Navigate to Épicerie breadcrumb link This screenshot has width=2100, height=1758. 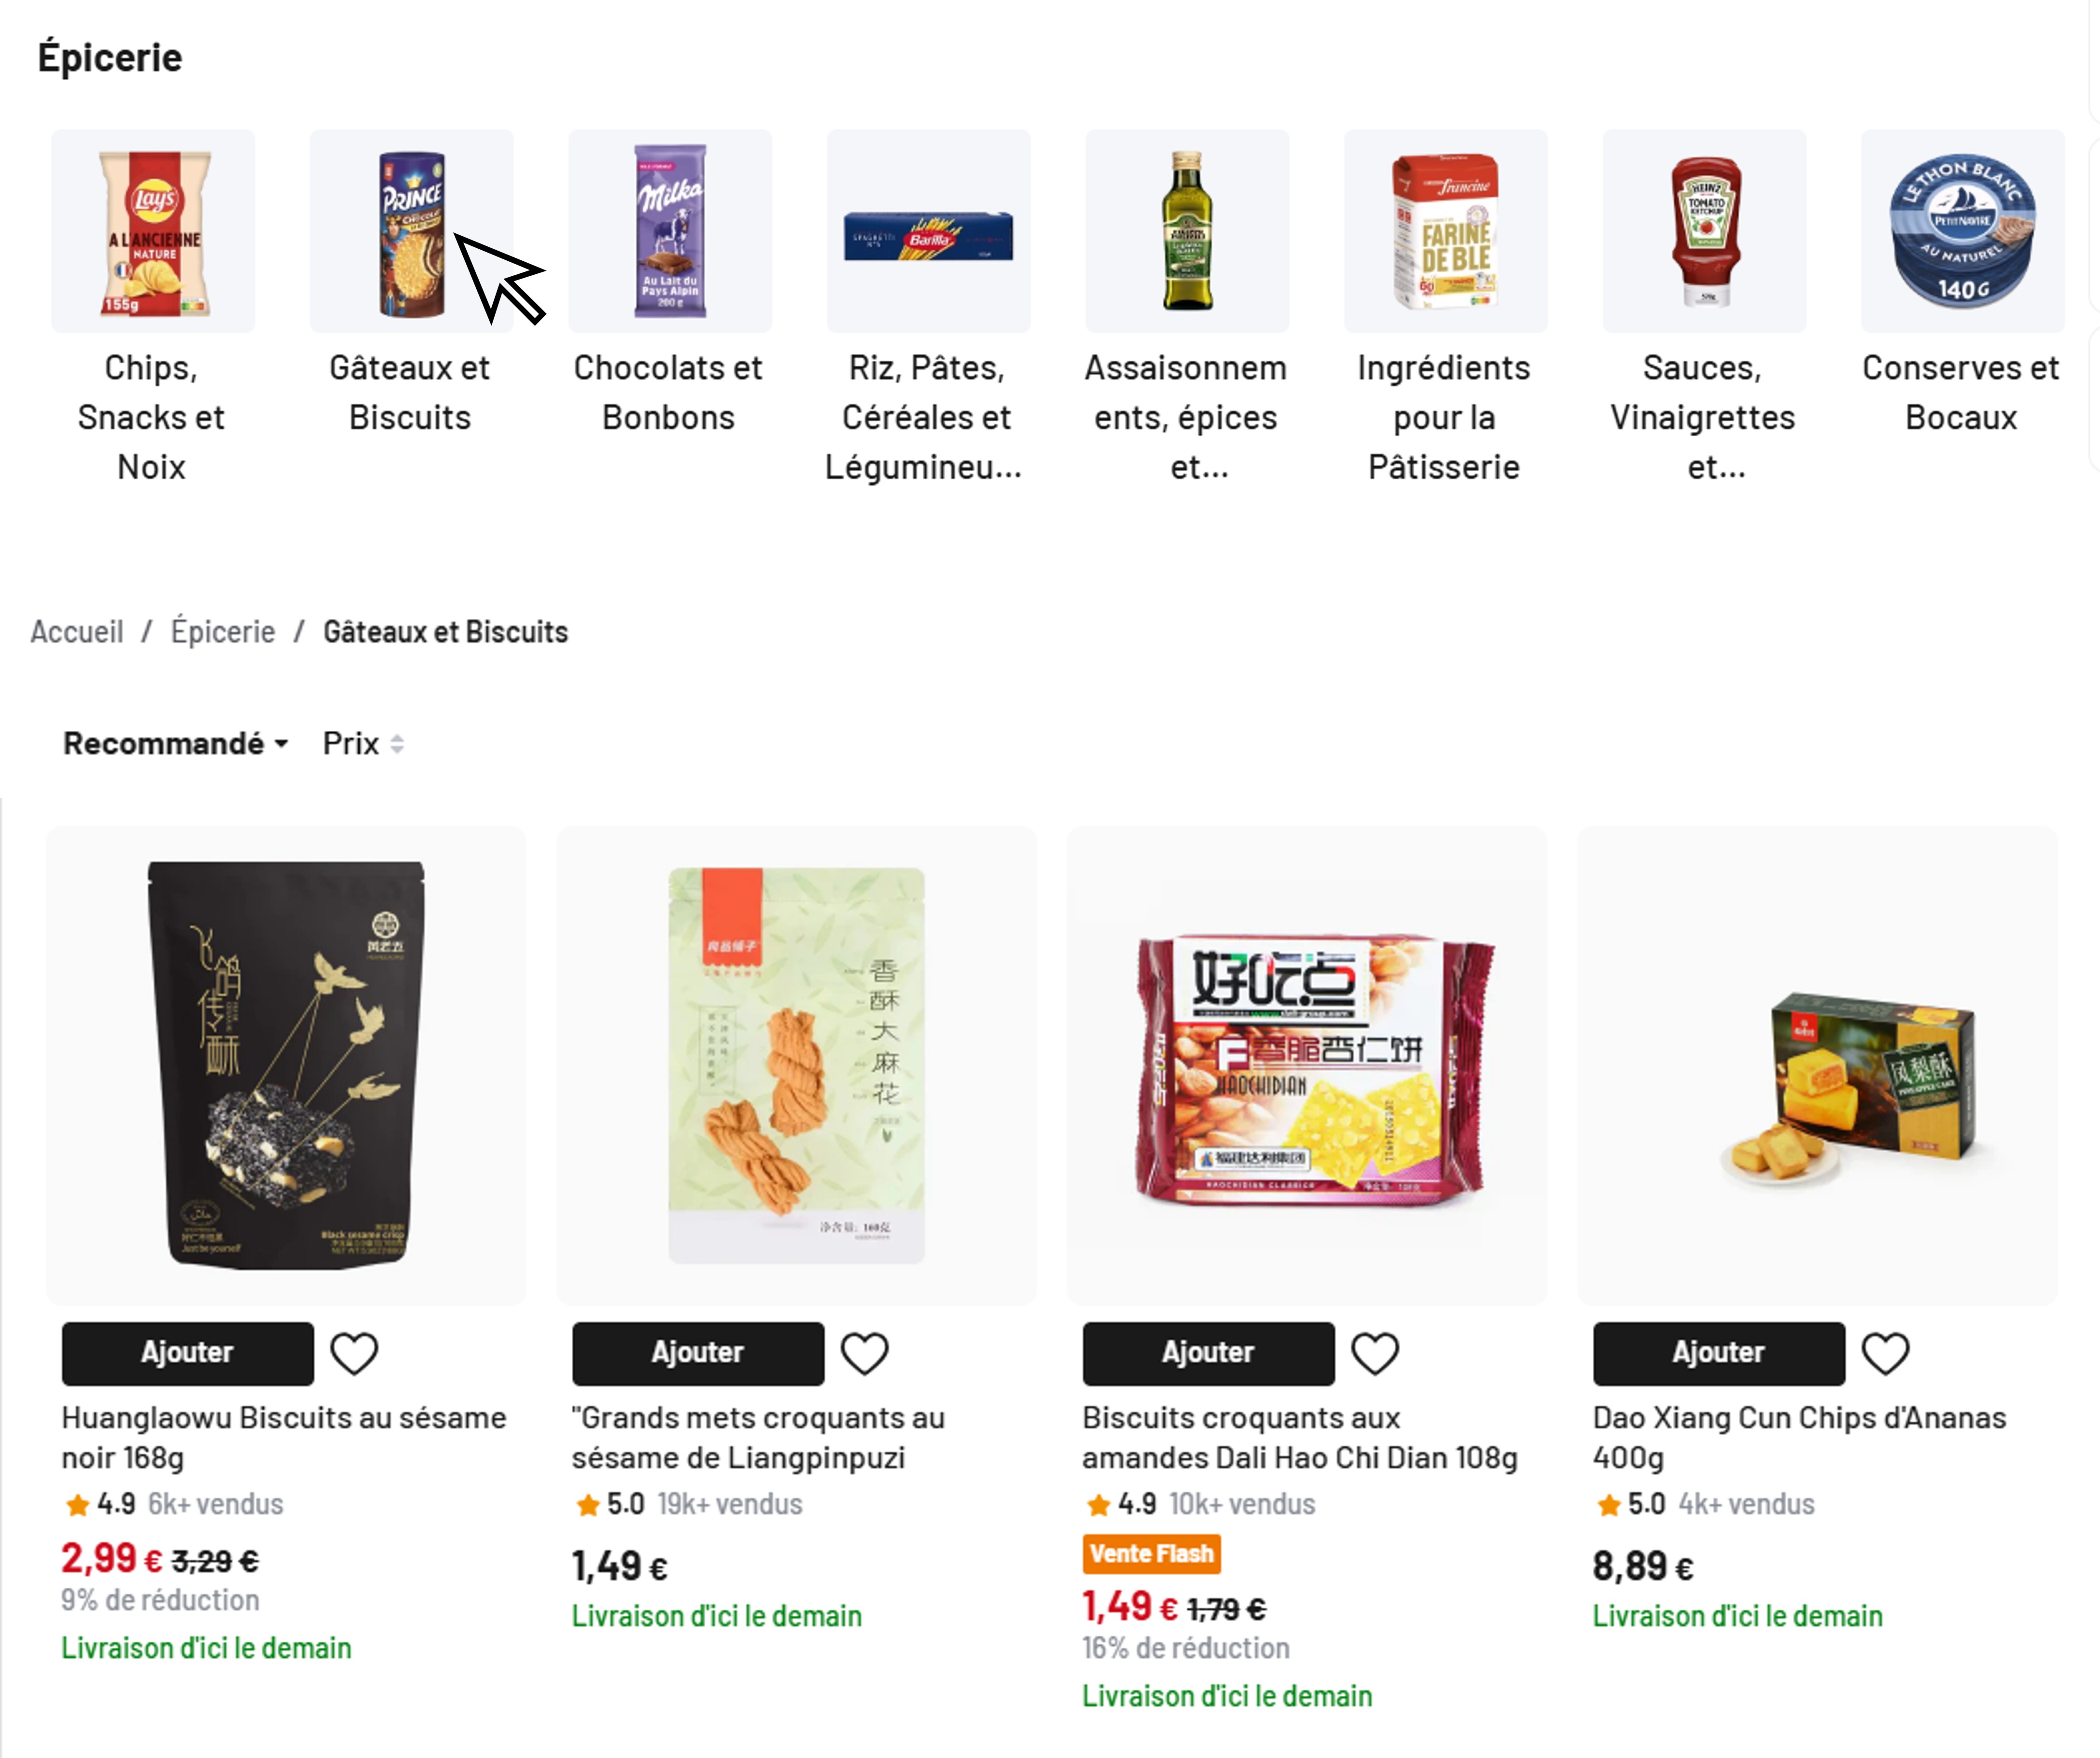coord(223,632)
